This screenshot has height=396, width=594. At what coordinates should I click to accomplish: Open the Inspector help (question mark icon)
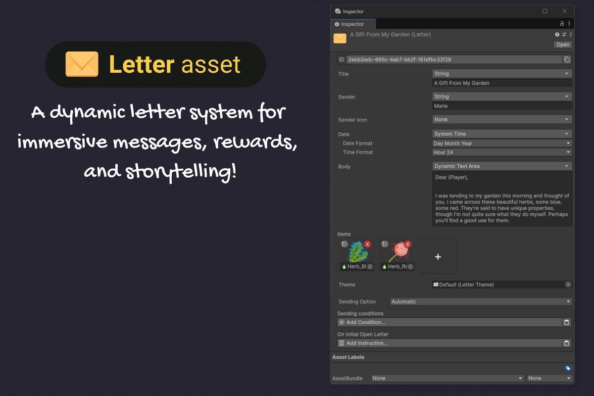click(x=557, y=34)
